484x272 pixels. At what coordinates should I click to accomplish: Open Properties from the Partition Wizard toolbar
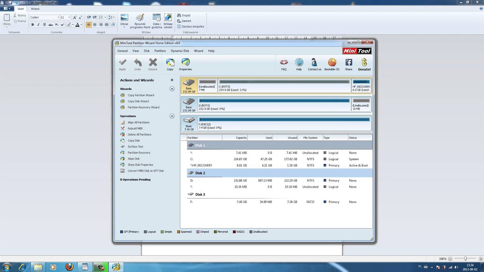coord(185,64)
